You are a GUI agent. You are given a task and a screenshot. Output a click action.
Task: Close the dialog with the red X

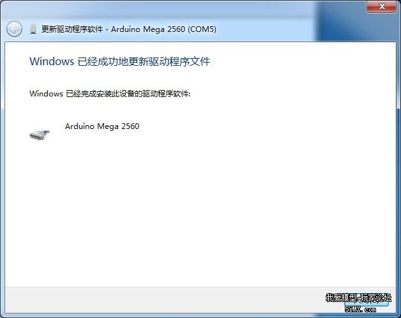(382, 6)
